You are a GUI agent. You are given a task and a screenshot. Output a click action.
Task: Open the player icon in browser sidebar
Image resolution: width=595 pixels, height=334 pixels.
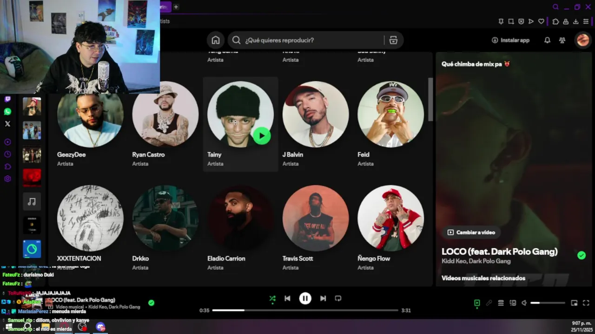7,142
